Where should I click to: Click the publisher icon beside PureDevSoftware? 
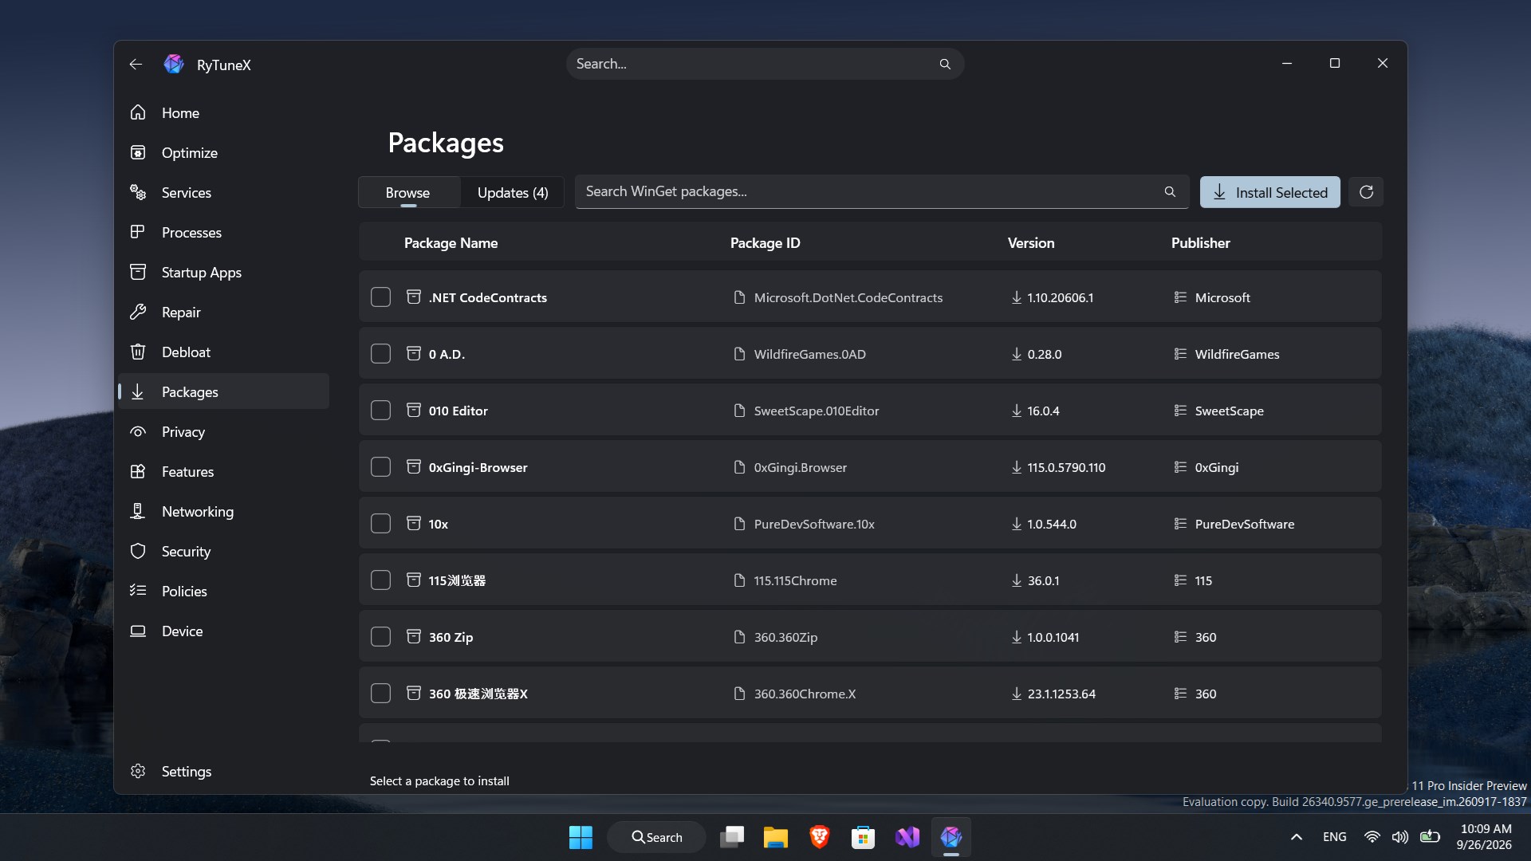click(1180, 523)
